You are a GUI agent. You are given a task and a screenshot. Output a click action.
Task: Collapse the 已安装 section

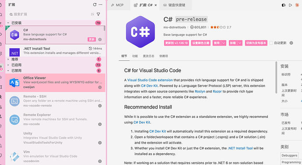[x=8, y=23]
